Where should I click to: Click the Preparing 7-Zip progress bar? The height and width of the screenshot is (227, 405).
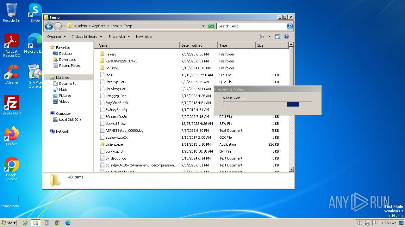(267, 104)
